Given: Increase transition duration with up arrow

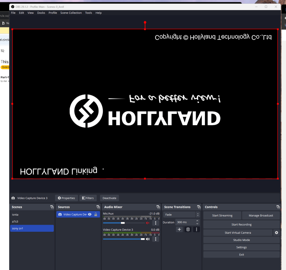Looking at the screenshot, I should click(x=197, y=221).
